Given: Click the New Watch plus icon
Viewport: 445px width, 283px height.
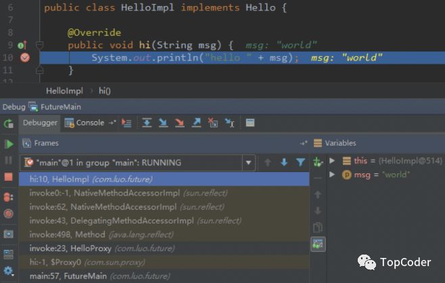Looking at the screenshot, I should pos(318,162).
